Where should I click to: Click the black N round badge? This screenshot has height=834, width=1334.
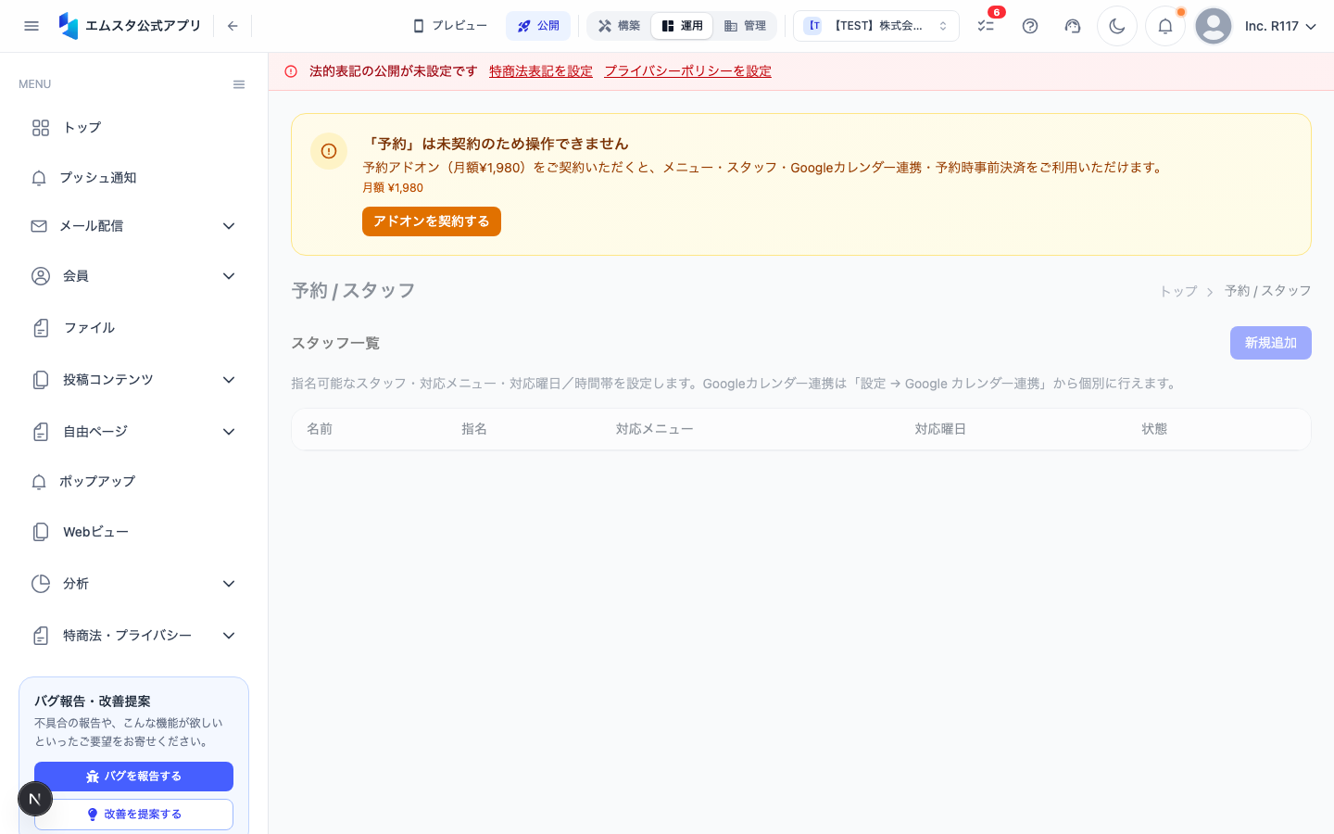pos(35,799)
